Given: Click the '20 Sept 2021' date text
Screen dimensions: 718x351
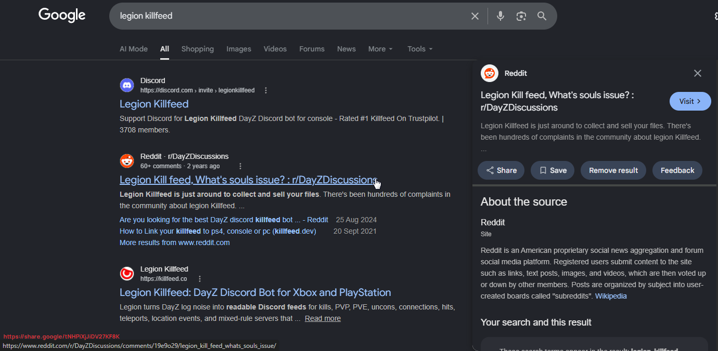Looking at the screenshot, I should 355,231.
